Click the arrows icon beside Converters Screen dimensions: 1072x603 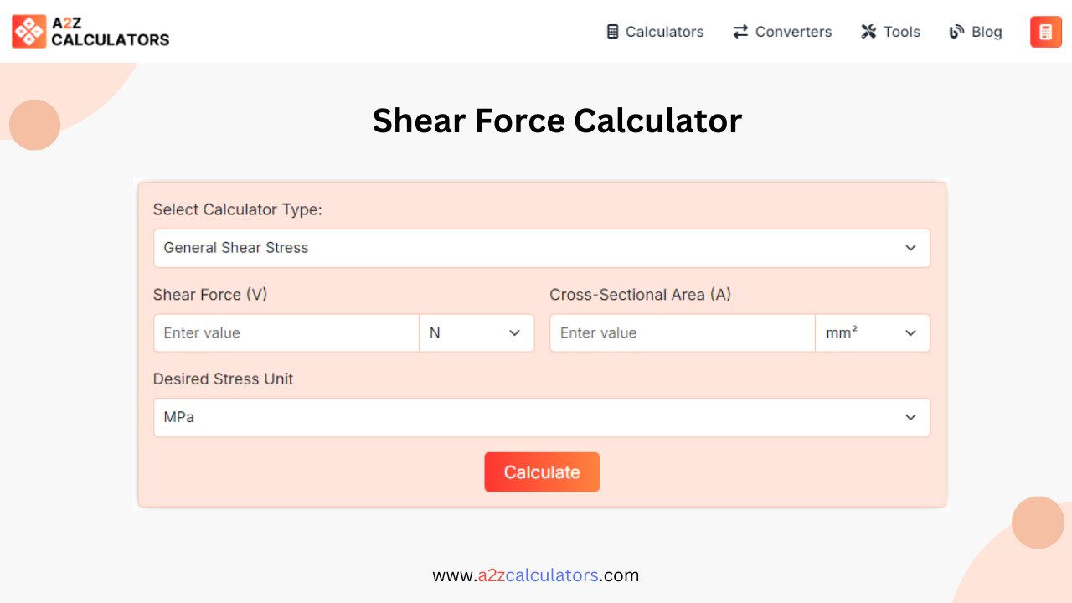click(x=740, y=31)
